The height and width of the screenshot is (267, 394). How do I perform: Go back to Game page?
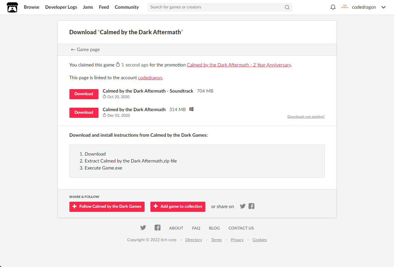[85, 50]
